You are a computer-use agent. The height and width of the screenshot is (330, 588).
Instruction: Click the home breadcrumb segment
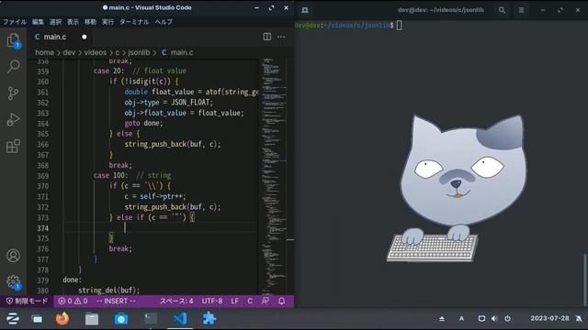44,52
